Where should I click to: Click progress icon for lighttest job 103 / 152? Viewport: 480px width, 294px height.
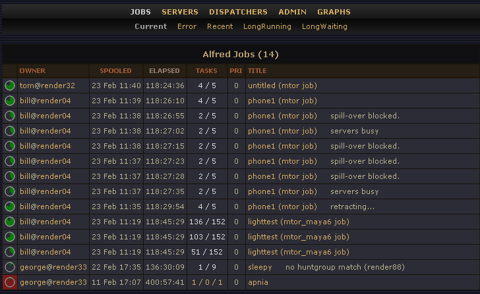pyautogui.click(x=10, y=237)
